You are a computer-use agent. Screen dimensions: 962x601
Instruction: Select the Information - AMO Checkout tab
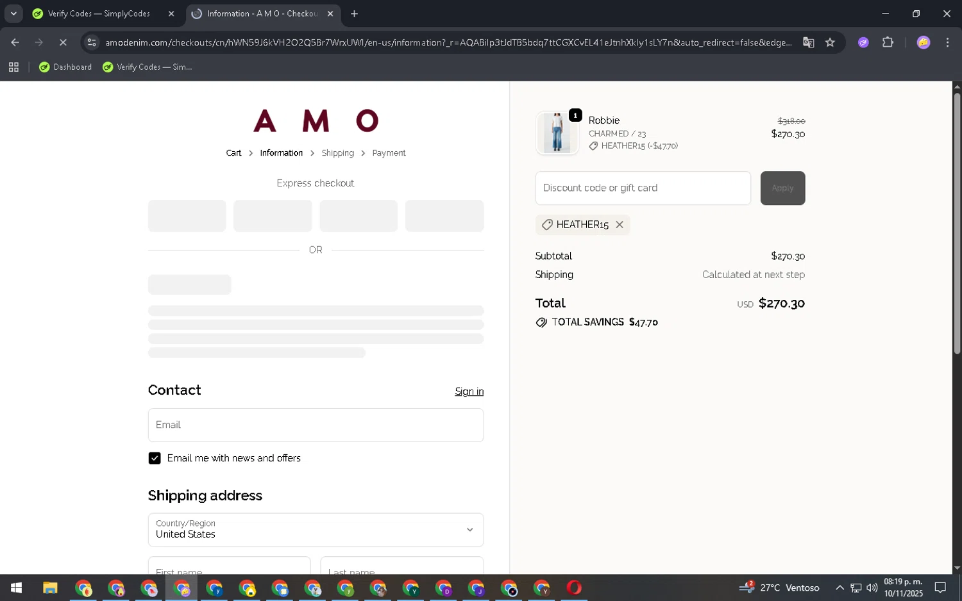[262, 13]
